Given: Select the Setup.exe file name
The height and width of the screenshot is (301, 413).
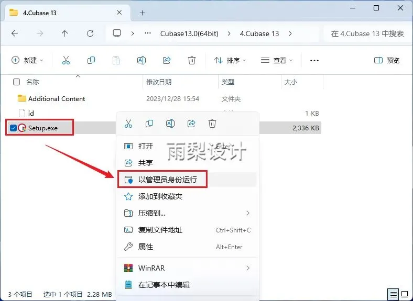Looking at the screenshot, I should click(43, 128).
